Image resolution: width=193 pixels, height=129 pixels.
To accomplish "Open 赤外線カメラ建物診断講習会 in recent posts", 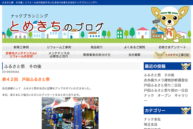I will click(165, 80).
